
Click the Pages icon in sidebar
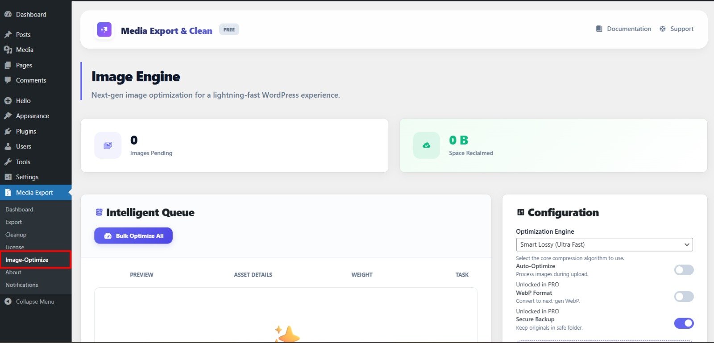[x=8, y=65]
